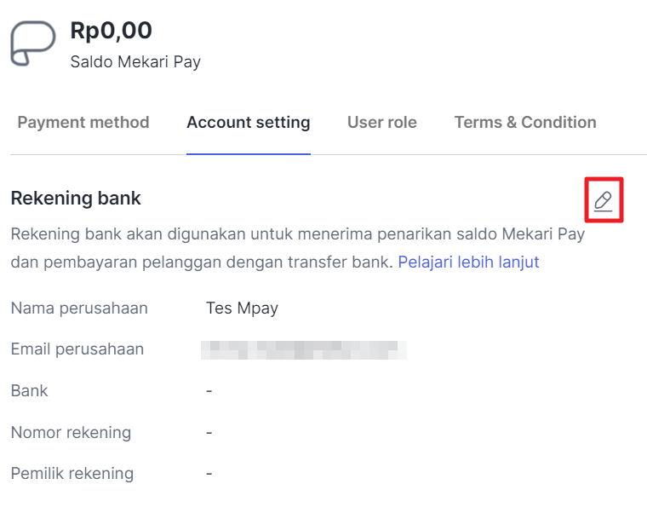Screen dimensions: 647x513
Task: Open the Payment method tab
Action: [x=83, y=122]
